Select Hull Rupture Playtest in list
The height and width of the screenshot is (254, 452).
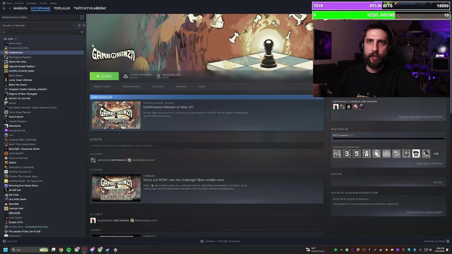coord(20,57)
